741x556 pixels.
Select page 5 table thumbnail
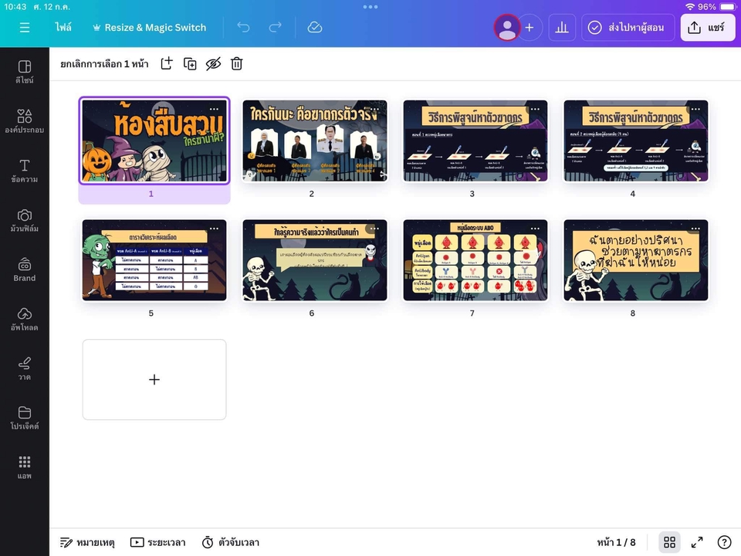[154, 260]
